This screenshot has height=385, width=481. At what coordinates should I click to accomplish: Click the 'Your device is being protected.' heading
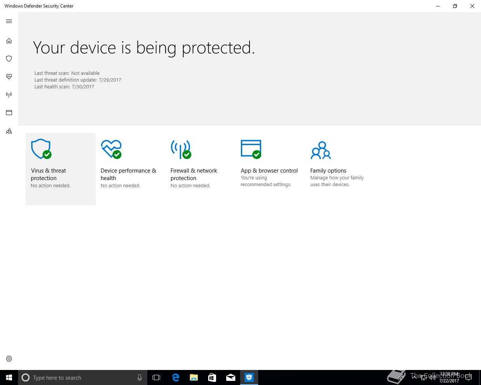(x=144, y=48)
